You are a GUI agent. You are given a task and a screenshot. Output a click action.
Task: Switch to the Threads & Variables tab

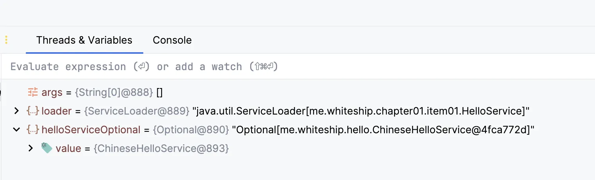tap(84, 40)
